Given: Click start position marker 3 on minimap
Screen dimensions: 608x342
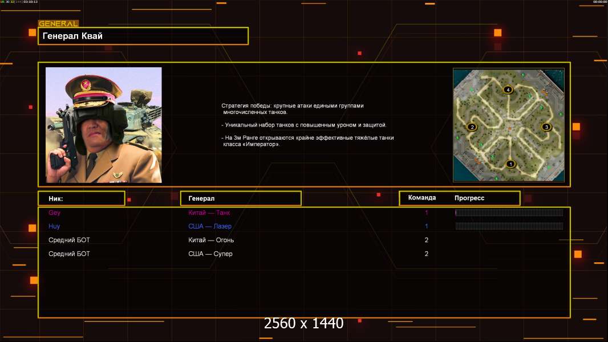Looking at the screenshot, I should tap(546, 127).
